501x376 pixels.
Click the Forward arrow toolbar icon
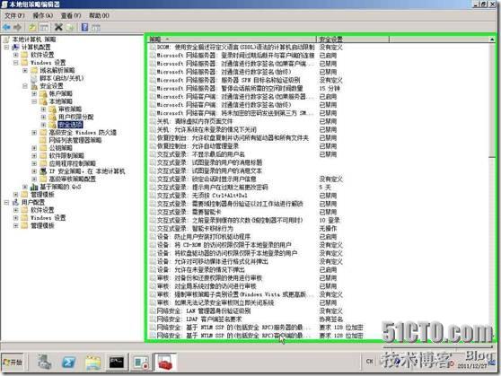pyautogui.click(x=18, y=28)
